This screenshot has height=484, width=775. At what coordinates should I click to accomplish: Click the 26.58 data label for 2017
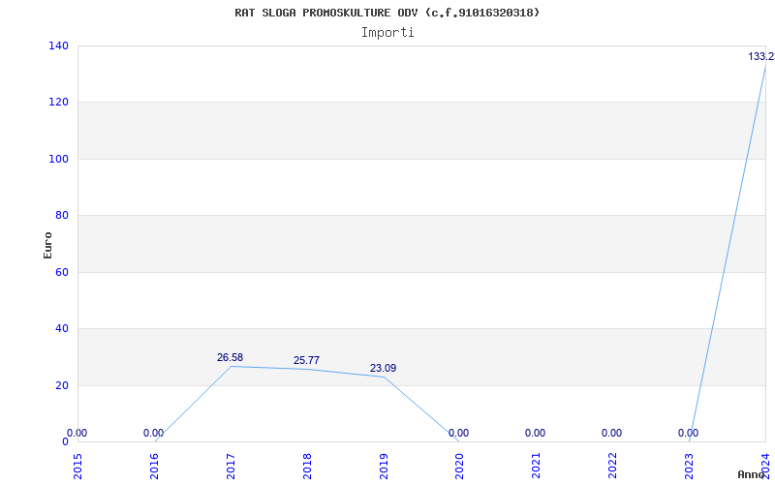(230, 357)
